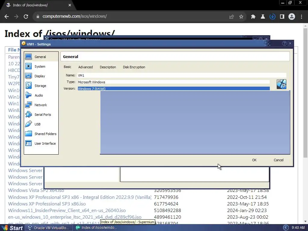Reload the browser page
The height and width of the screenshot is (231, 308).
point(26,17)
